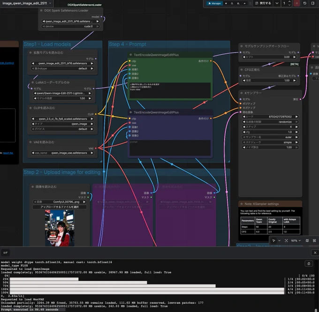Click the birthday cake preview image thumbnail
Viewport: 319px width, 312px height.
pos(60,228)
